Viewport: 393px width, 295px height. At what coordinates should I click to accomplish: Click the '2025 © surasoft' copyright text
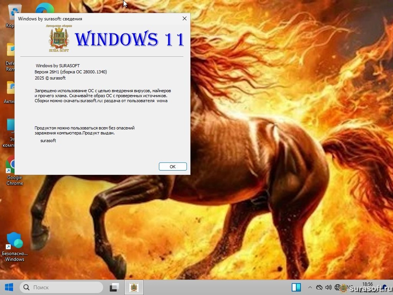50,78
